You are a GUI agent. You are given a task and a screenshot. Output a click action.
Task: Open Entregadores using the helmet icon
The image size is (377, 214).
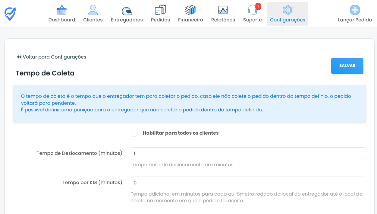(x=127, y=11)
